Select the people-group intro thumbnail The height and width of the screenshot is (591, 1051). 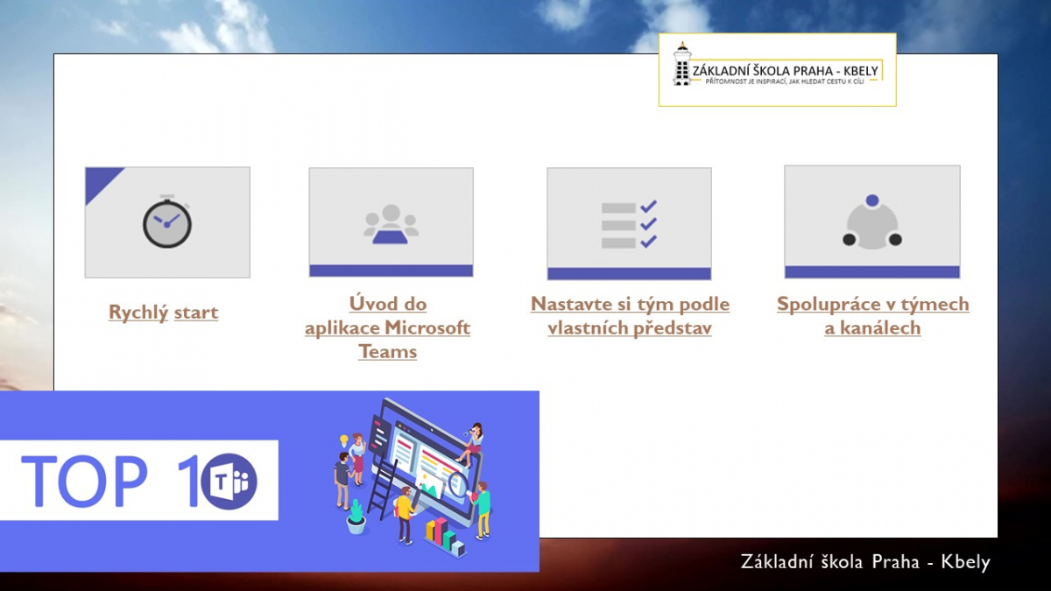391,222
